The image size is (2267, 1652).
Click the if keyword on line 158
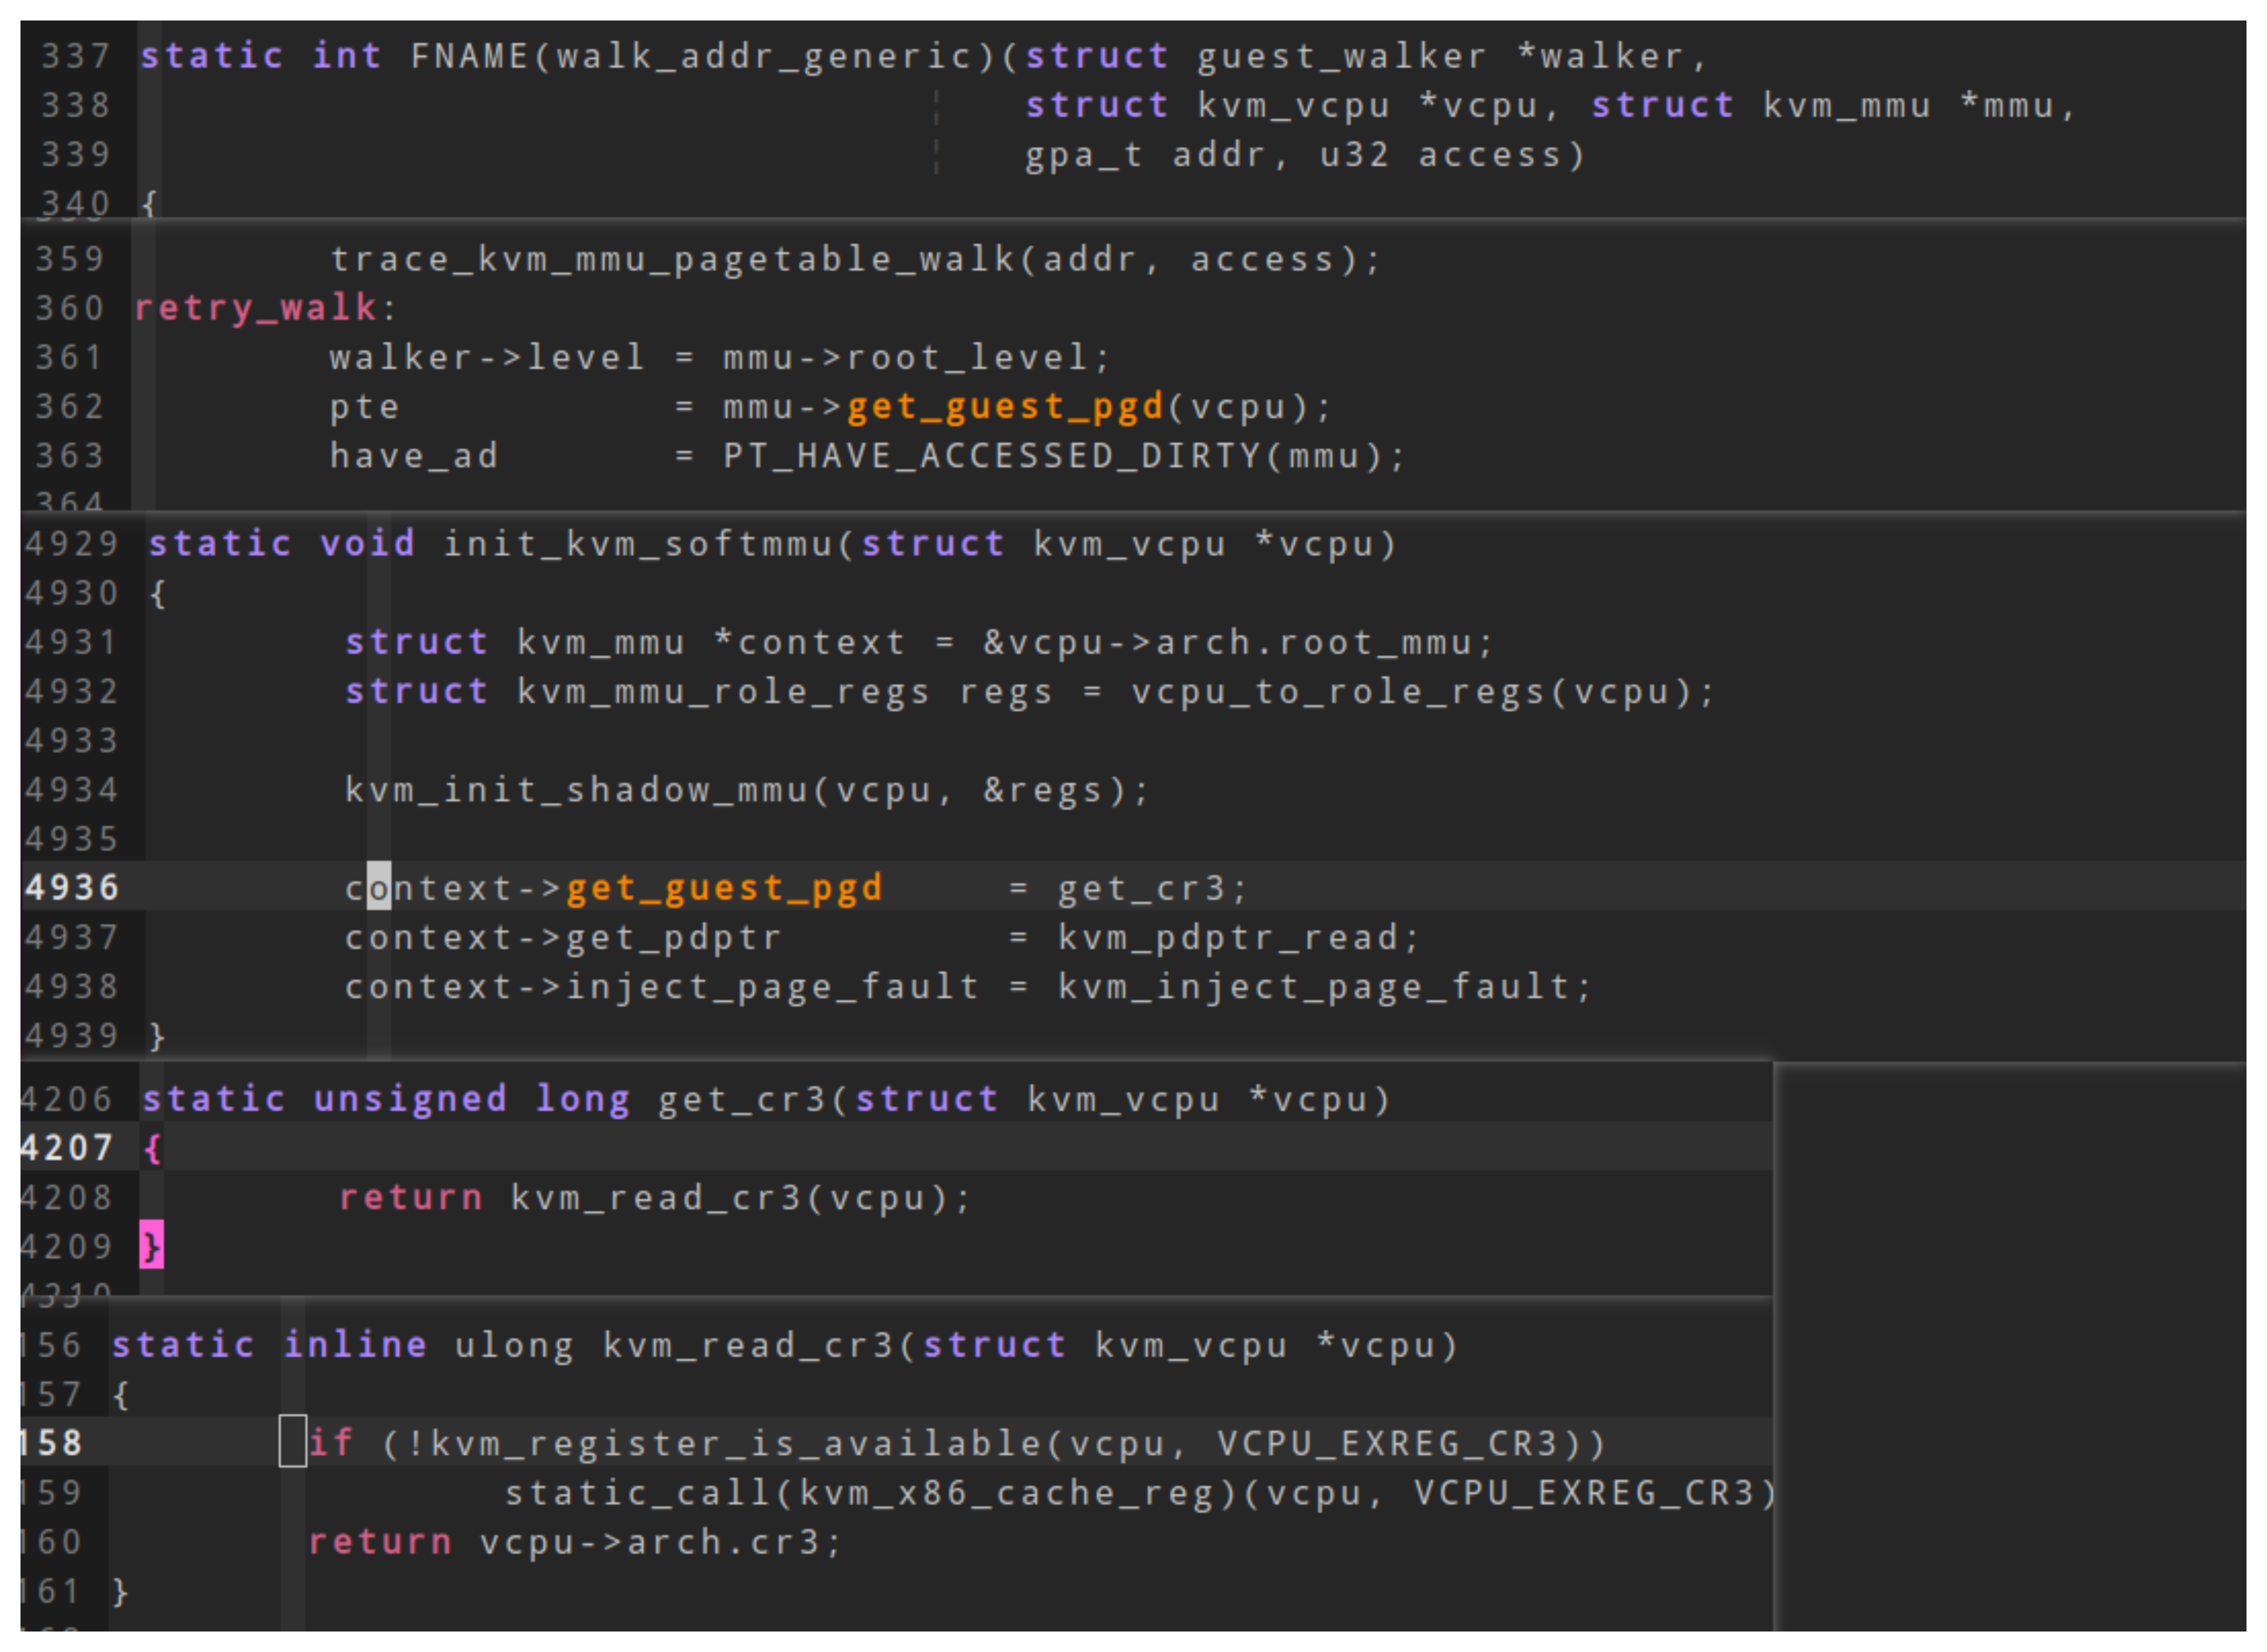pos(331,1443)
